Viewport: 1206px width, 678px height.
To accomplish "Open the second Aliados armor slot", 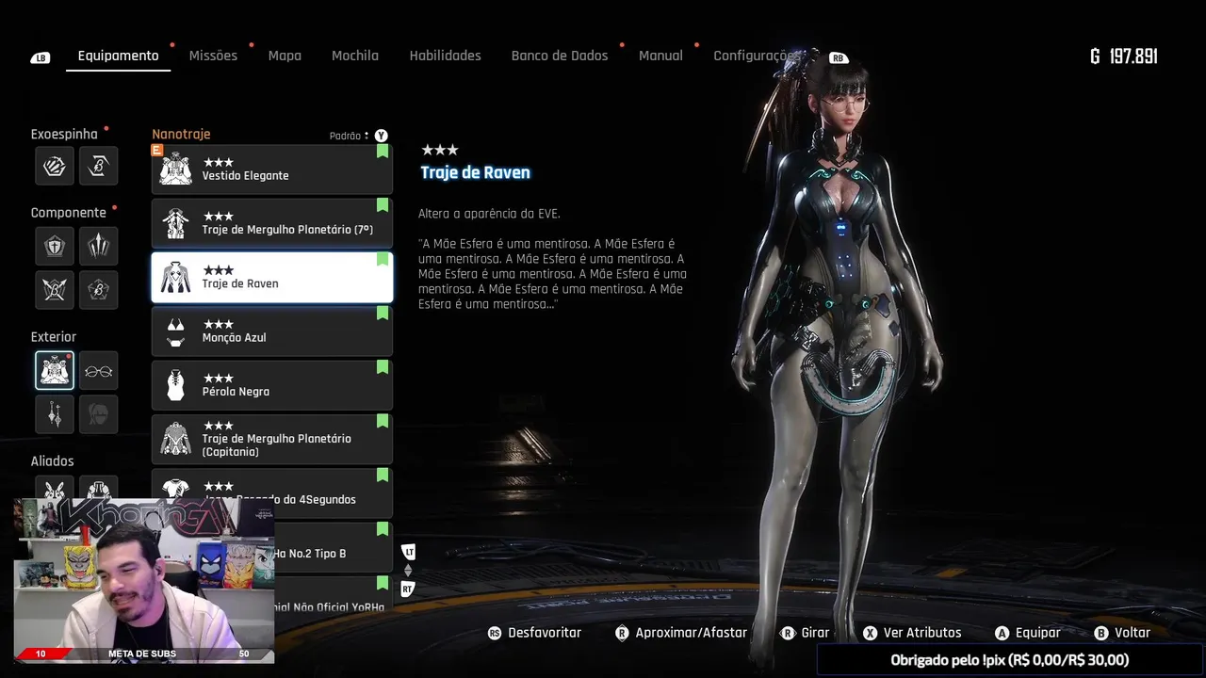I will pos(99,488).
